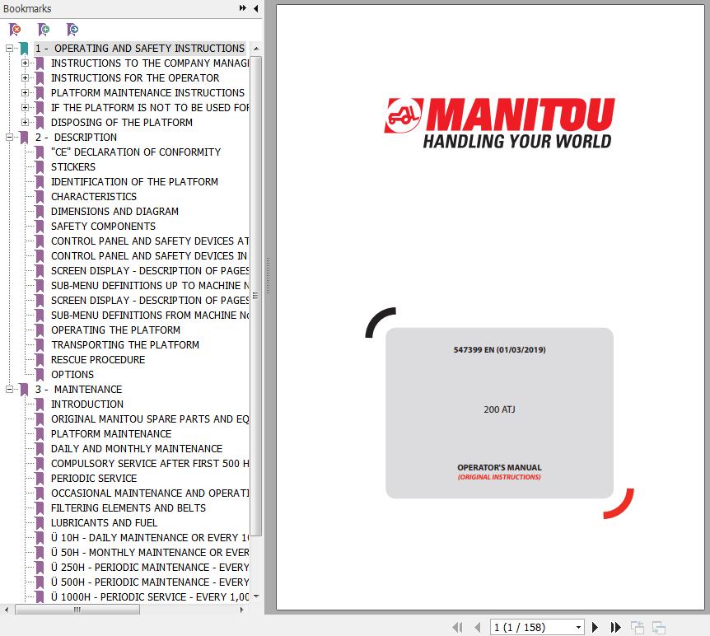
Task: Collapse the 2 - Description section
Action: click(x=9, y=138)
